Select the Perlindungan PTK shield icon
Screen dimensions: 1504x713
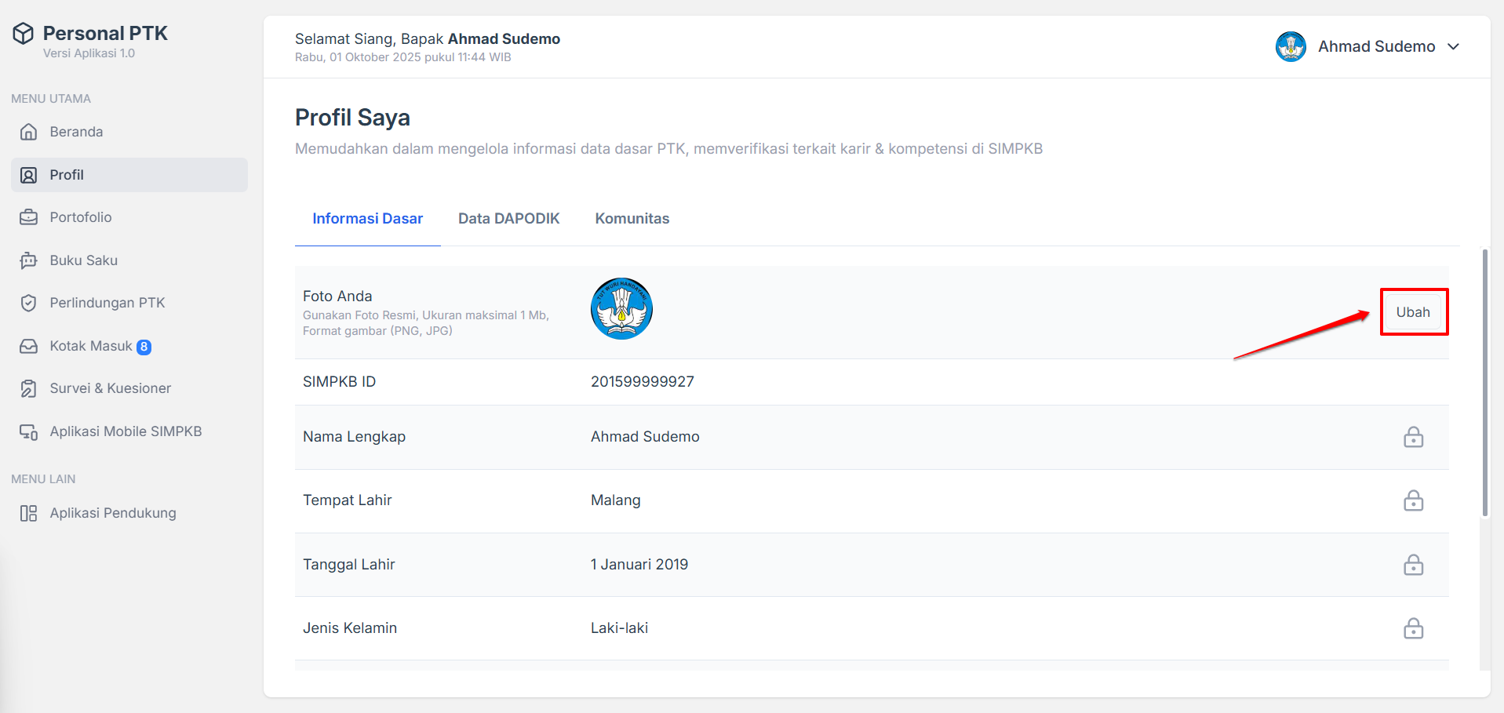(29, 303)
